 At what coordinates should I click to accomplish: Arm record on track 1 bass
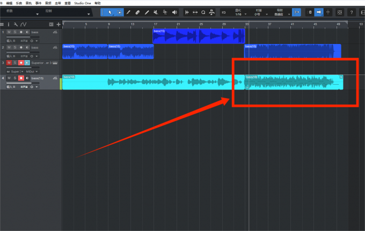(x=21, y=32)
